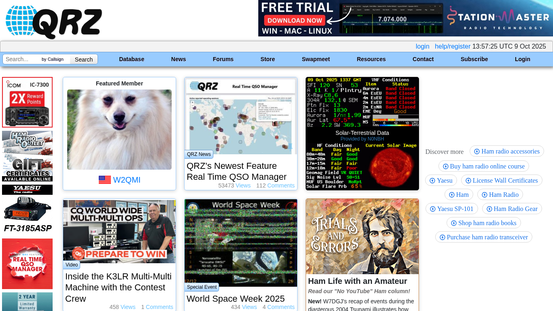Open the help/register link
The height and width of the screenshot is (311, 553).
(x=453, y=47)
